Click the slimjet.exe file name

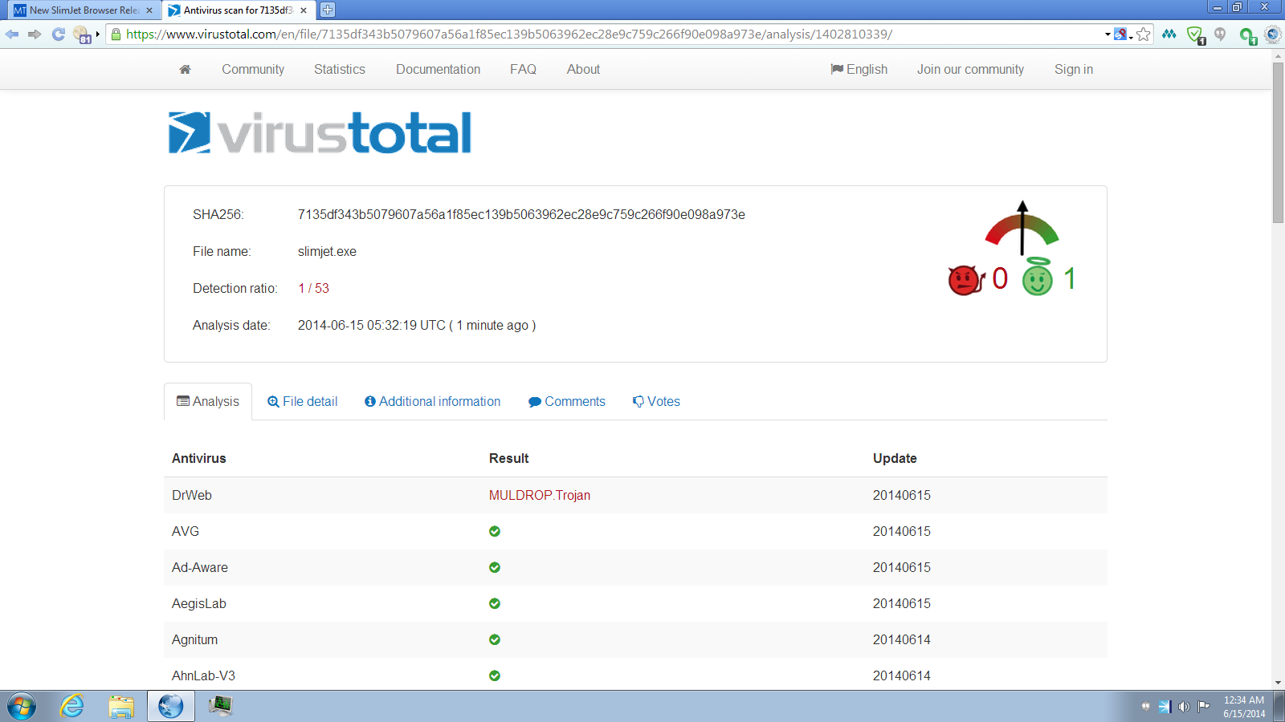[327, 252]
